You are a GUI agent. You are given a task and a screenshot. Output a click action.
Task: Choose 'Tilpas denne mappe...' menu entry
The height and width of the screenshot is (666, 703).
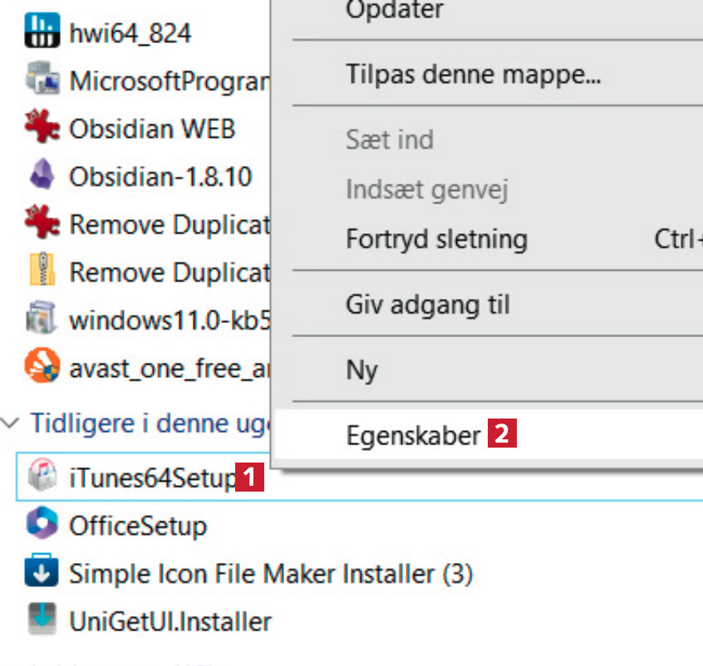pos(473,76)
